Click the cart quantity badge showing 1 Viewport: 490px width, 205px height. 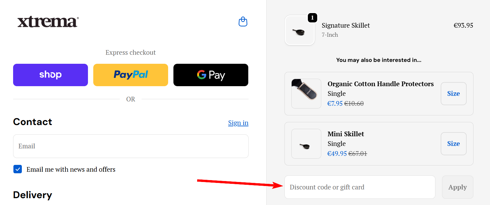312,18
